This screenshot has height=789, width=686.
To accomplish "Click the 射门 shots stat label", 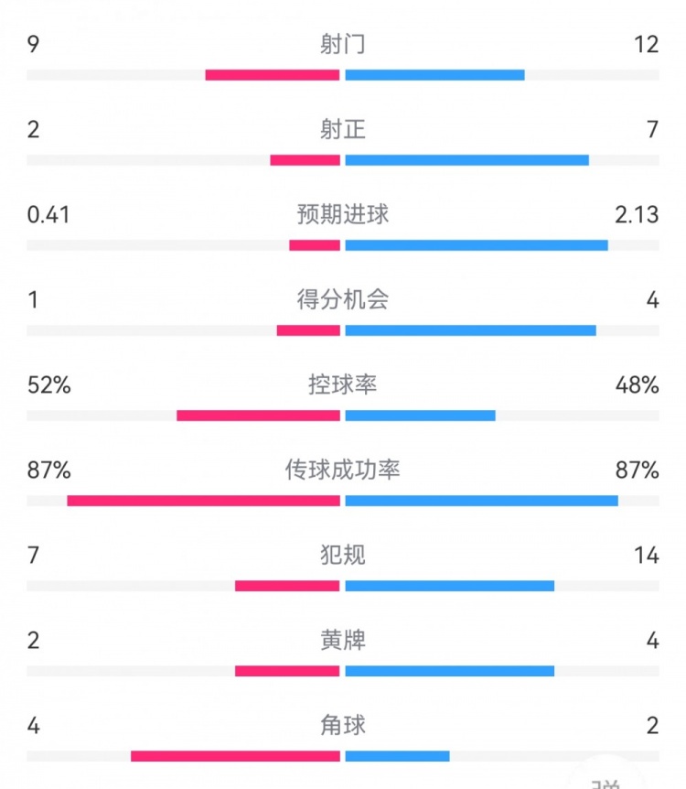I will (x=343, y=44).
